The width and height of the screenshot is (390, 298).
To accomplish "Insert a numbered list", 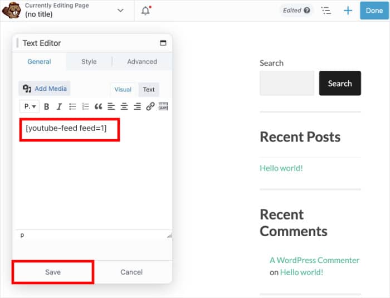I will click(85, 107).
